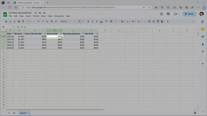The height and width of the screenshot is (116, 207).
Task: Click the Share button
Action: (189, 14)
